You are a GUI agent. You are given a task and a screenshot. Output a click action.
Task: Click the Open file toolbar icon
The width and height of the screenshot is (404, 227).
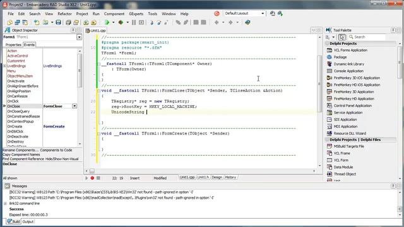45,23
